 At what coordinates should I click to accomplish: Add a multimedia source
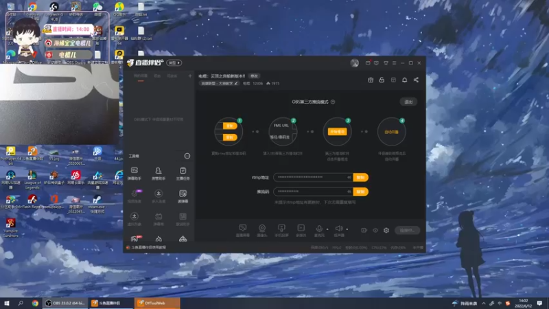301,231
